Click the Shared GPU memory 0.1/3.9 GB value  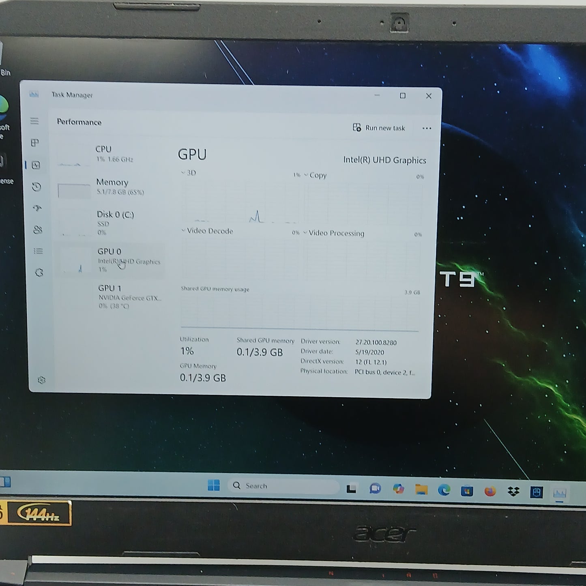coord(260,352)
